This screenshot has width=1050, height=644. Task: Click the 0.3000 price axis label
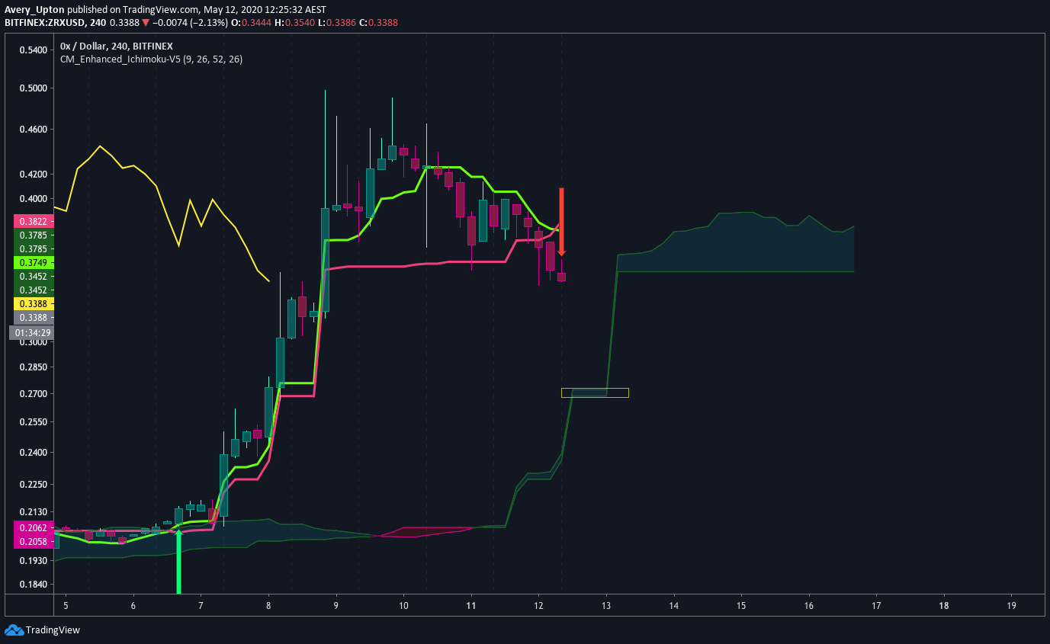[x=33, y=342]
